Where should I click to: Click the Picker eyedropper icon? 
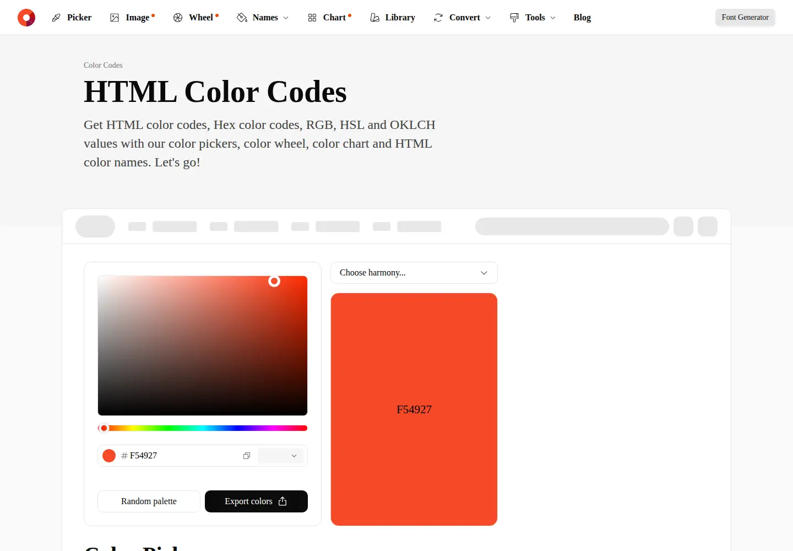tap(56, 18)
